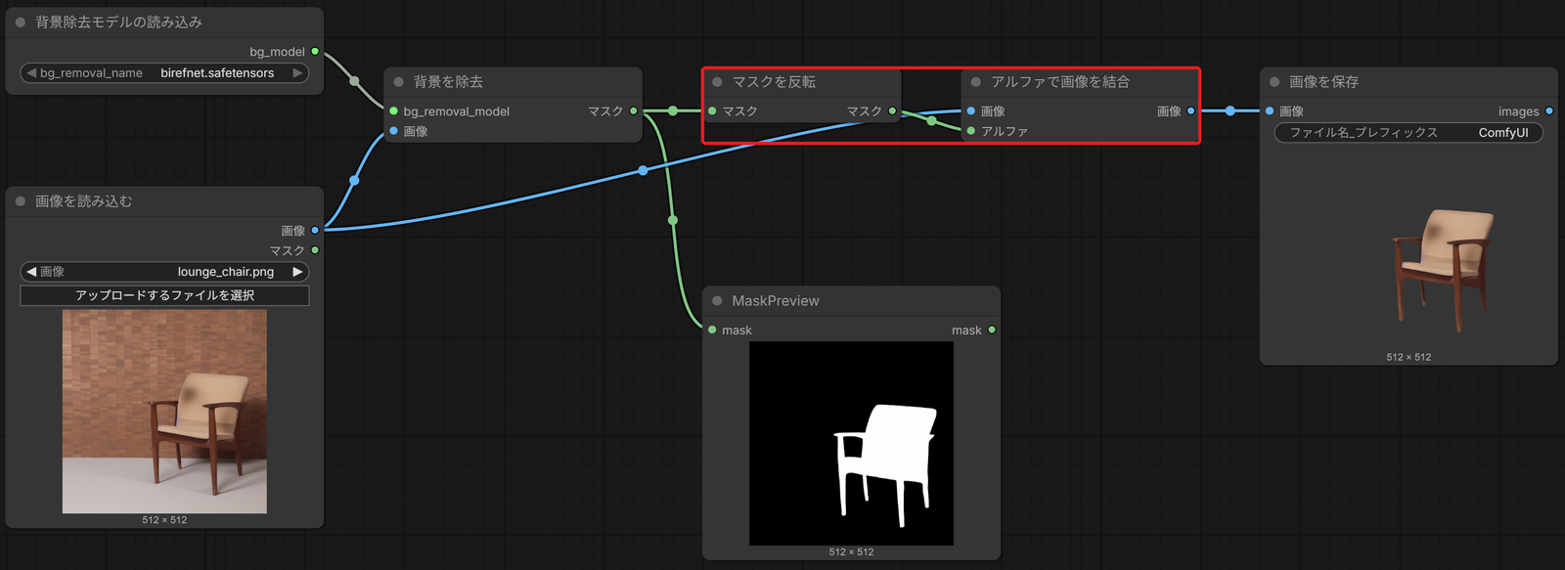The image size is (1565, 570).
Task: Click right arrow of lounge_chair.png selector
Action: 297,272
